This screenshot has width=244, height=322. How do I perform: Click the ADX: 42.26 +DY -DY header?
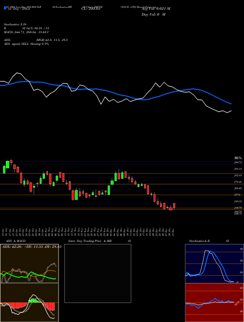[31, 247]
